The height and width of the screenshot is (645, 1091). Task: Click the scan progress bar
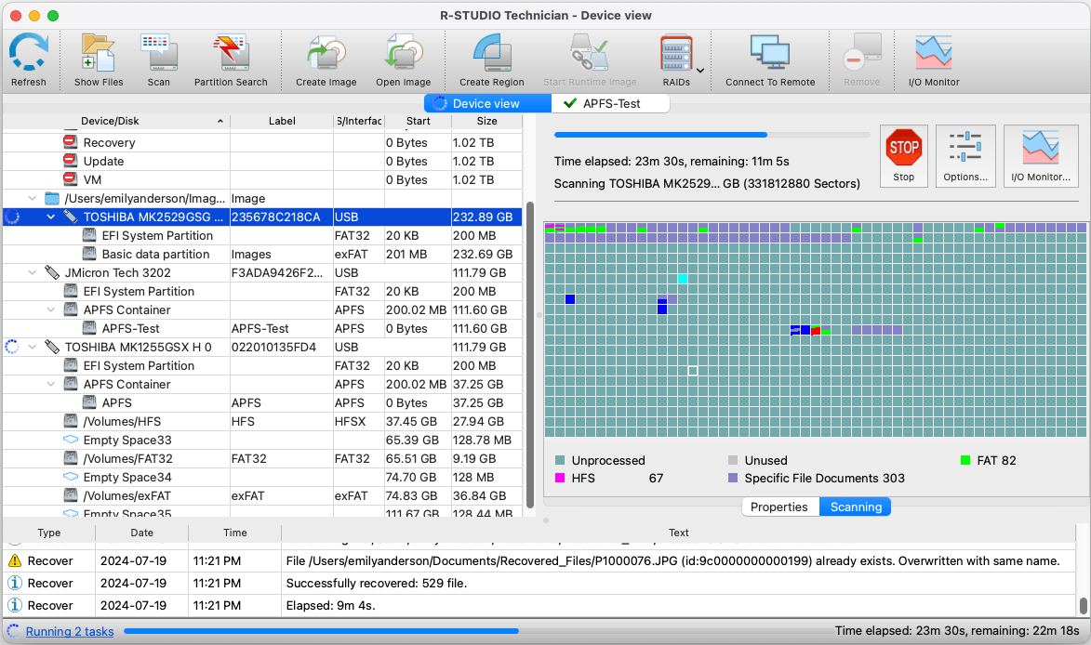tap(712, 135)
